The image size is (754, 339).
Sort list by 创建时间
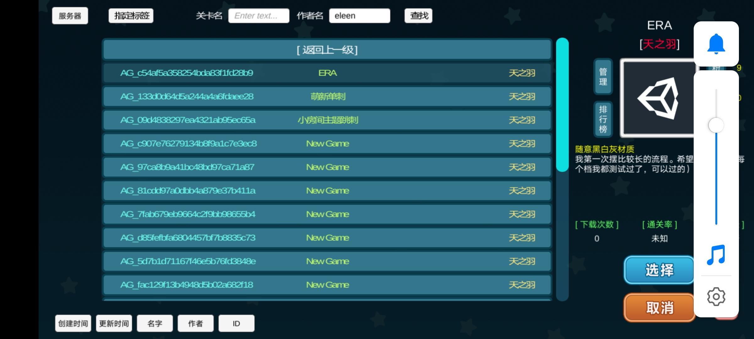73,323
